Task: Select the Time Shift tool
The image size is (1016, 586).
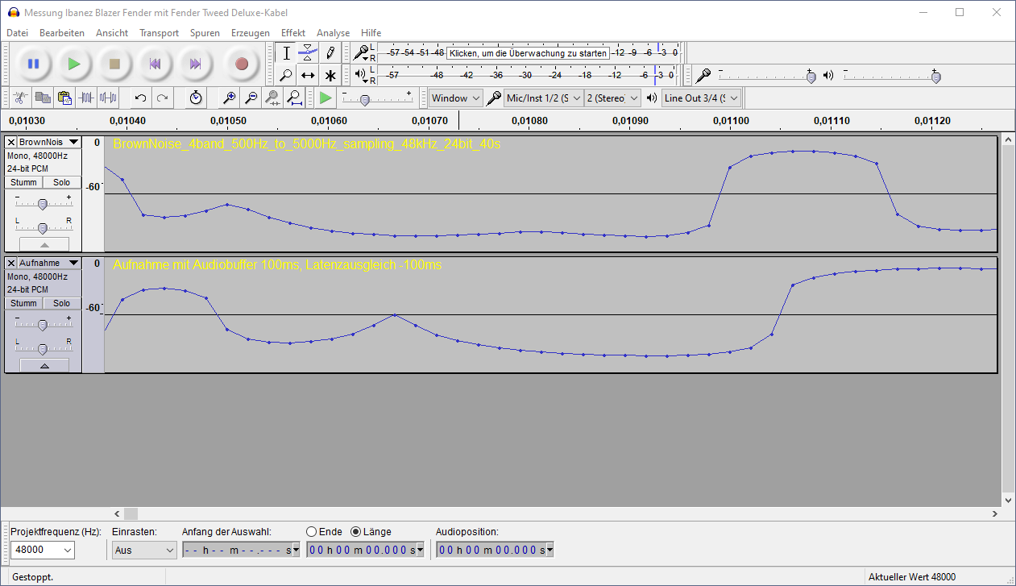Action: [x=308, y=75]
